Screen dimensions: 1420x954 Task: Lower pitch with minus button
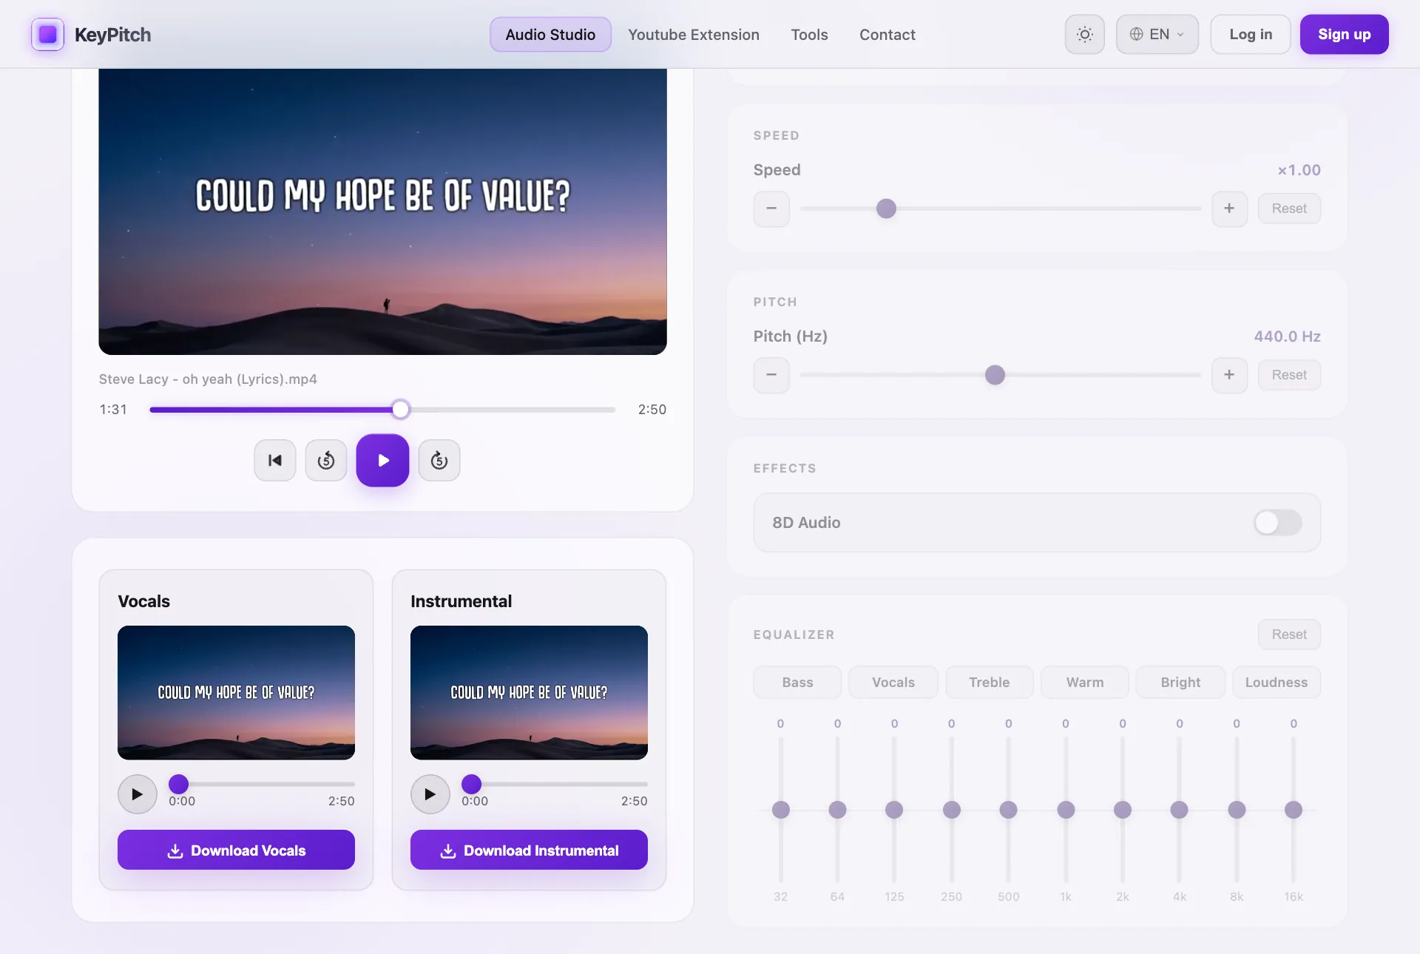(x=771, y=375)
